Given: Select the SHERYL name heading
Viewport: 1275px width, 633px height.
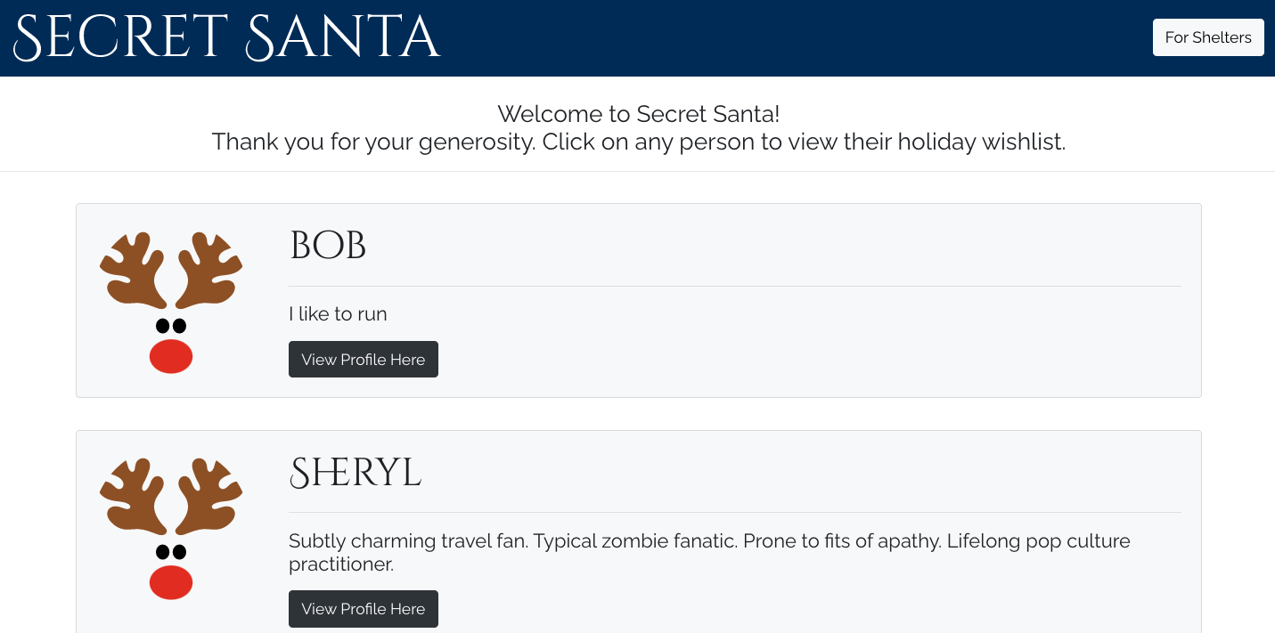Looking at the screenshot, I should tap(355, 473).
